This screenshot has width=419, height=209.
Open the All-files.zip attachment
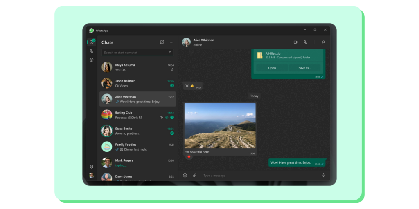click(272, 68)
